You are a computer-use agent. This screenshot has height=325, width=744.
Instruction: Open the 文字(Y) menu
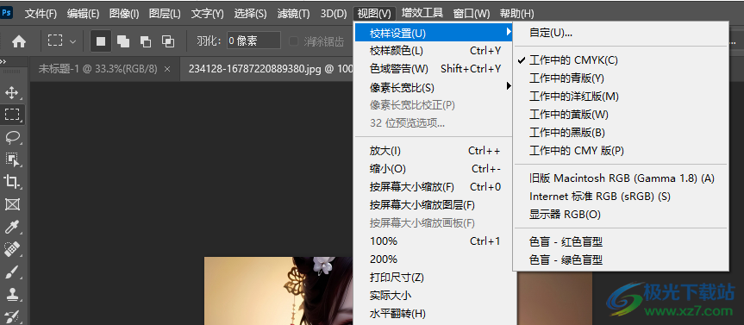click(208, 13)
